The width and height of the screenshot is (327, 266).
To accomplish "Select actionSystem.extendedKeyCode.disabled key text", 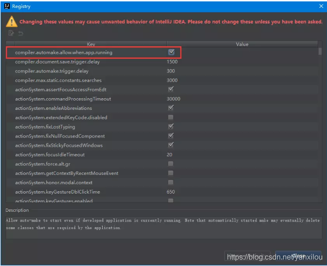I will pyautogui.click(x=61, y=117).
